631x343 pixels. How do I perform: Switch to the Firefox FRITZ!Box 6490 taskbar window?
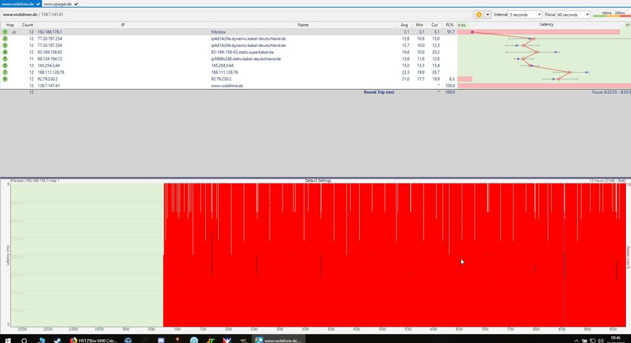point(93,340)
